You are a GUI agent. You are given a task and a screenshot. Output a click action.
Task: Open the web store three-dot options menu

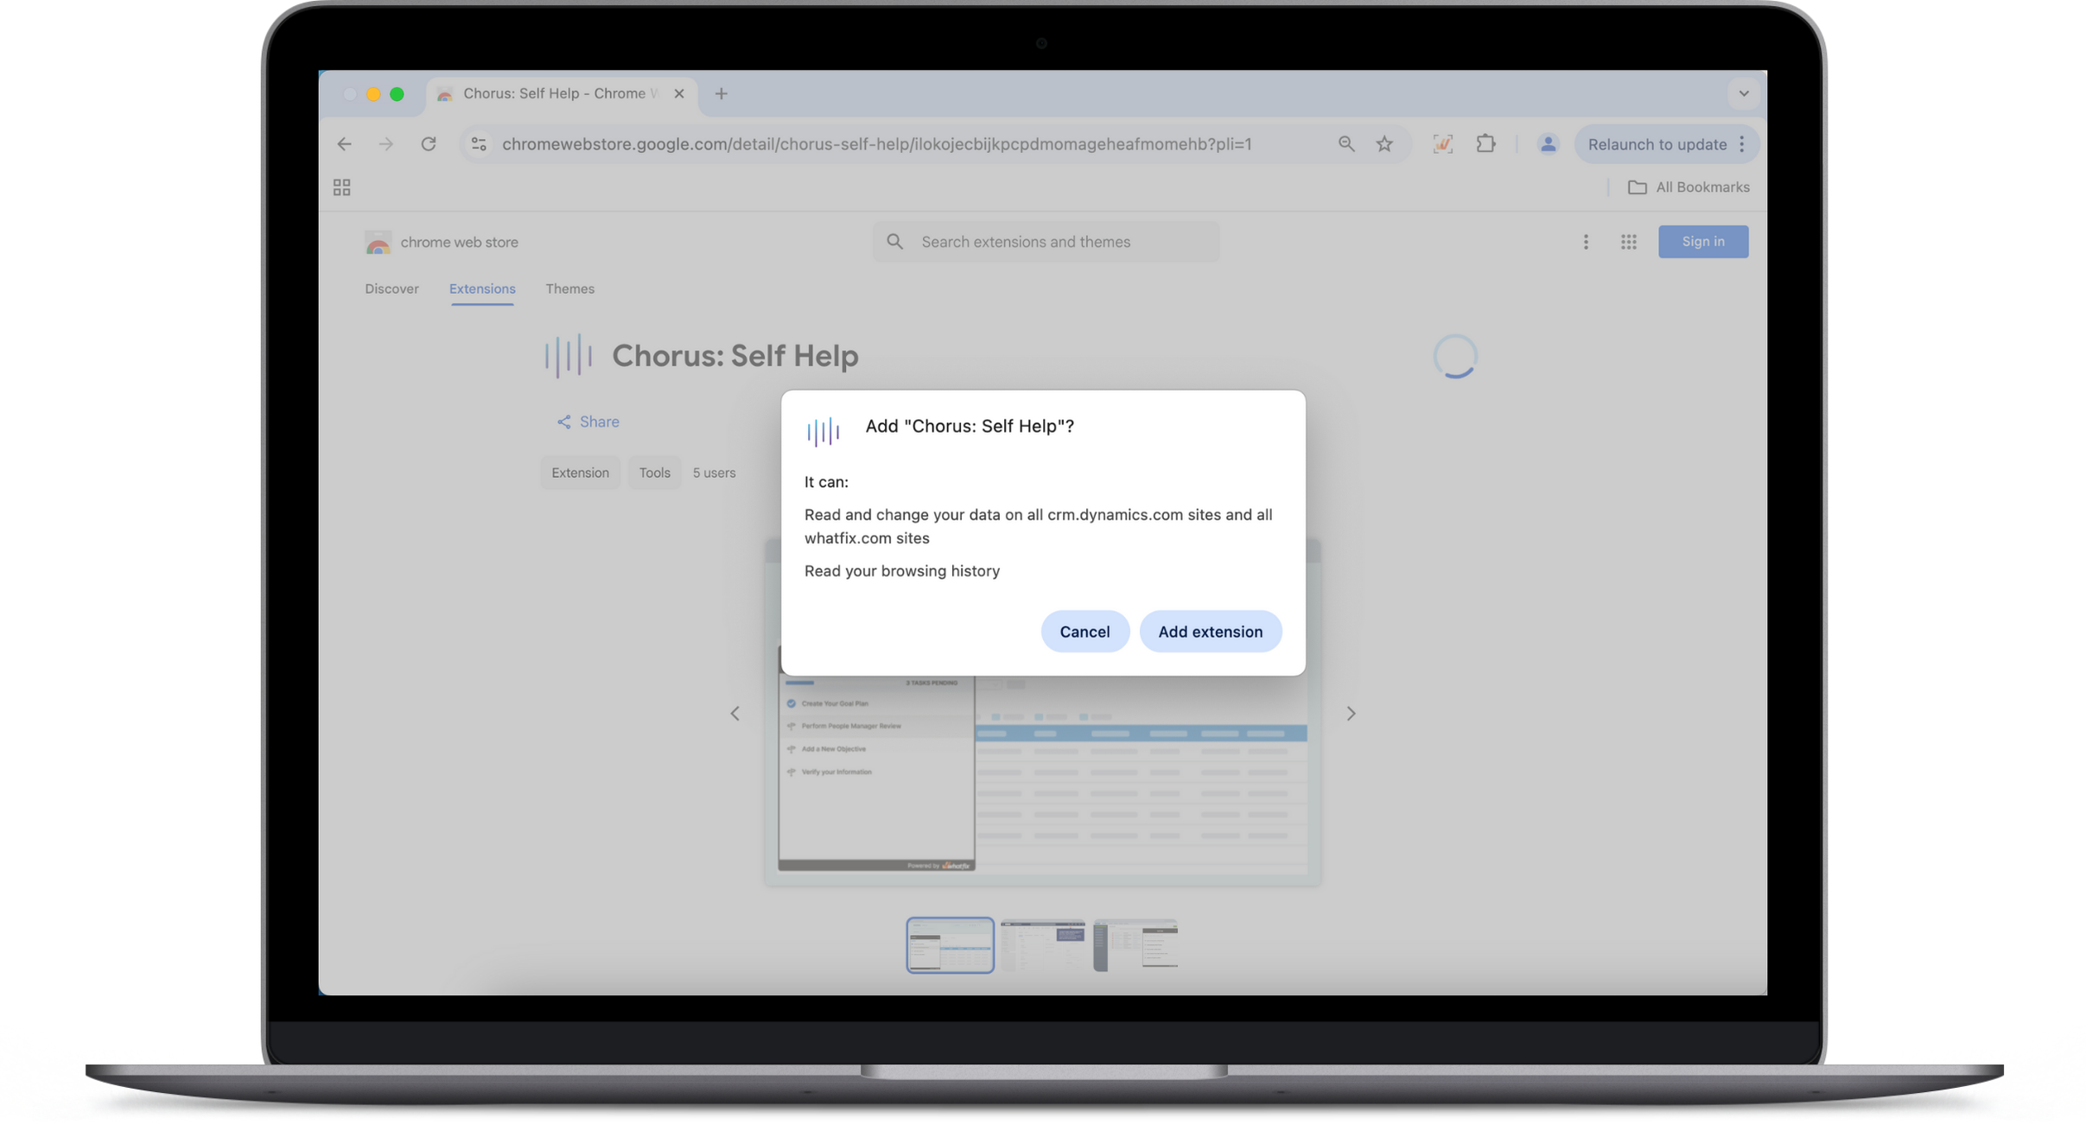click(1586, 242)
